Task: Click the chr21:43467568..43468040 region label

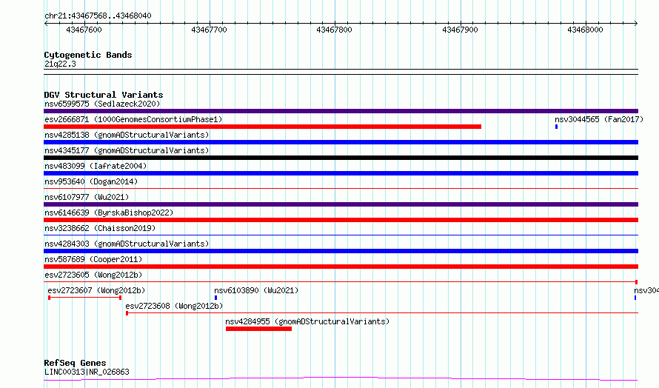Action: coord(98,16)
